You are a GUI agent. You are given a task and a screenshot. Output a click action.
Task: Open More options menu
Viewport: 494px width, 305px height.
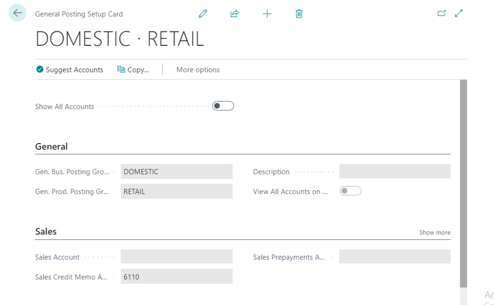tap(198, 70)
